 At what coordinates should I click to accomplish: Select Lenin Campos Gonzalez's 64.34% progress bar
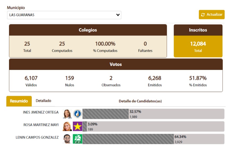coord(127,139)
